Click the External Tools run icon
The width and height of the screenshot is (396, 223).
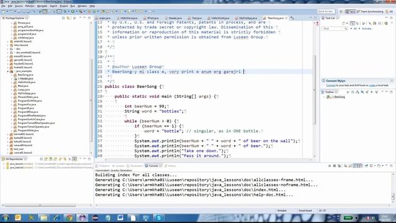tap(80, 11)
